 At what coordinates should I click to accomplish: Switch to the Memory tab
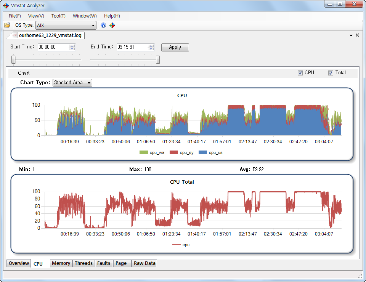click(61, 263)
